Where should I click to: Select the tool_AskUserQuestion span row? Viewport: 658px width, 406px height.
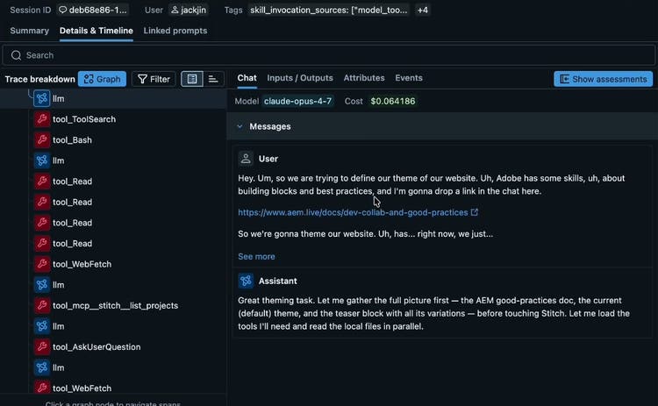click(113, 347)
